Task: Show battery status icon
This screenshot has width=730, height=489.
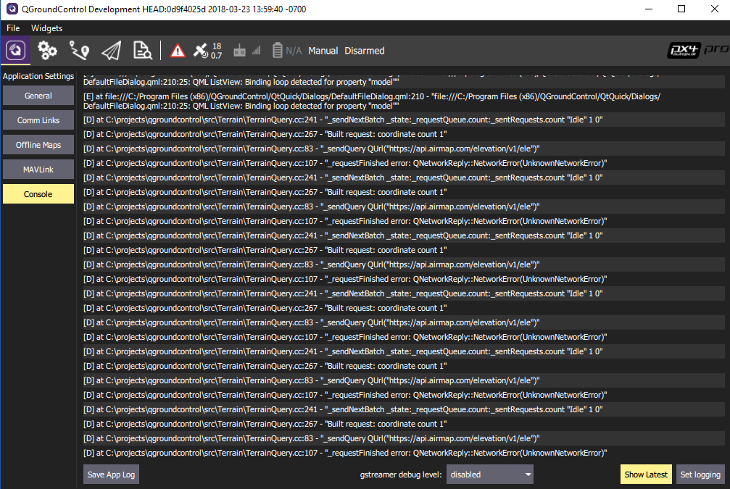Action: click(x=277, y=50)
